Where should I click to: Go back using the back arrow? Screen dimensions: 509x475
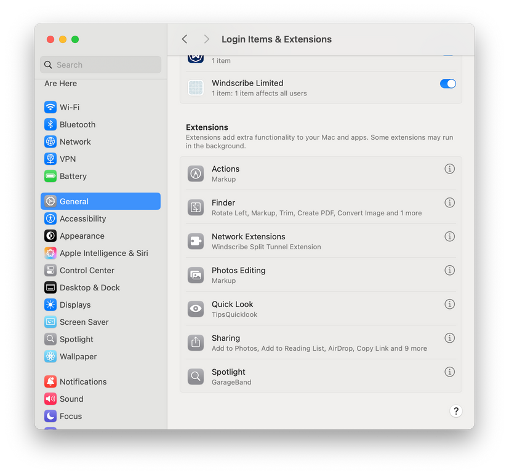184,39
